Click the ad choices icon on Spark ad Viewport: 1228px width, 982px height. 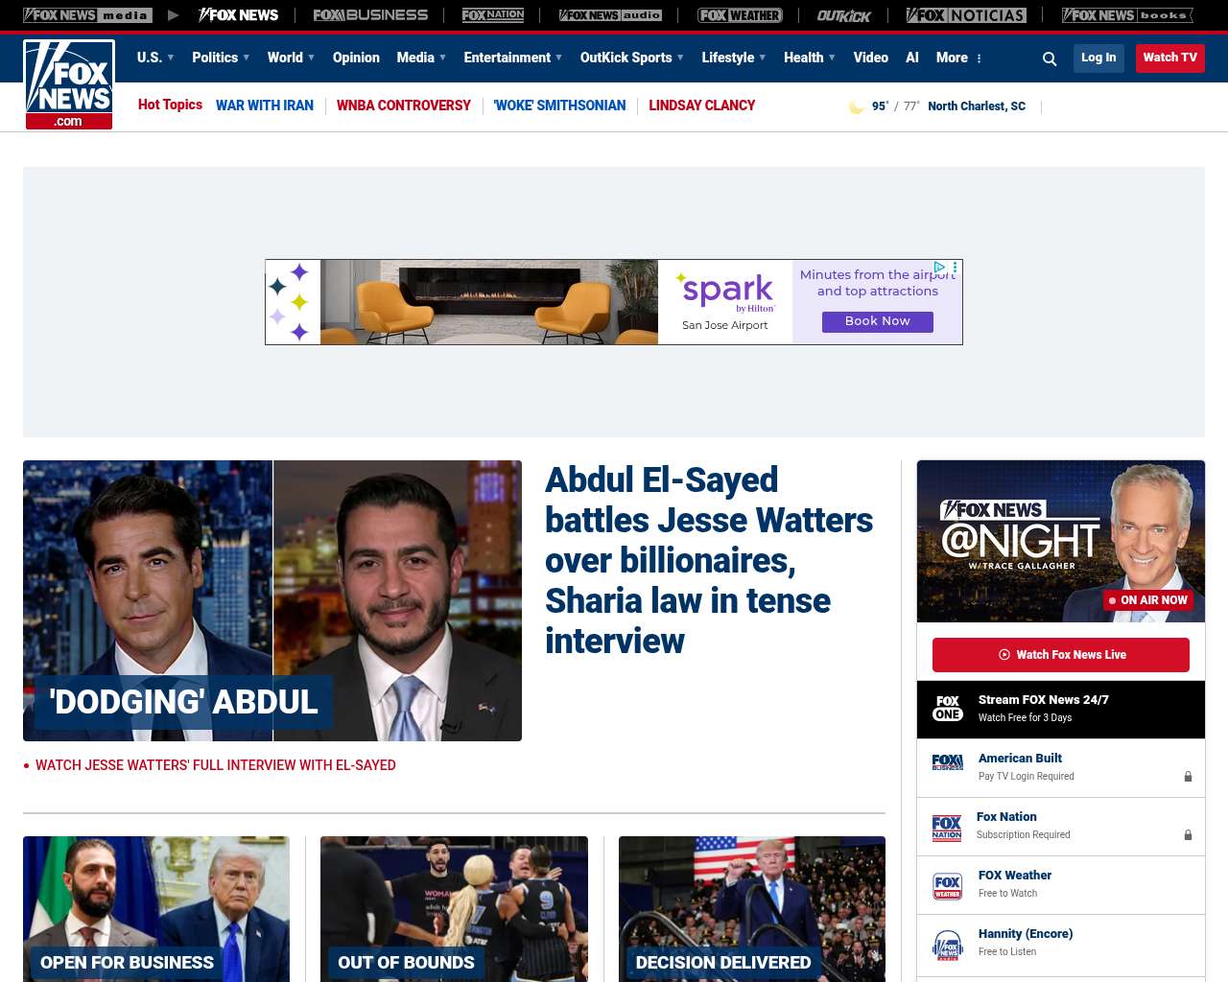940,268
